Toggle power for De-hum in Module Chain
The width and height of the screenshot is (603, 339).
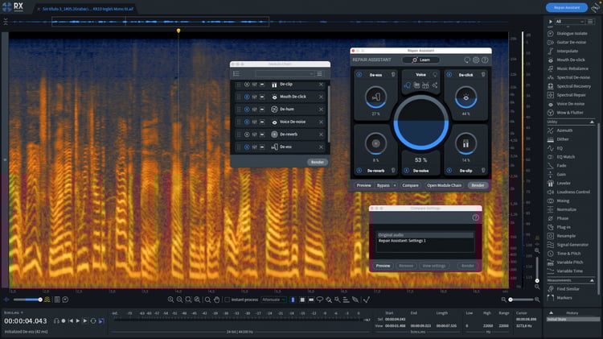247,110
